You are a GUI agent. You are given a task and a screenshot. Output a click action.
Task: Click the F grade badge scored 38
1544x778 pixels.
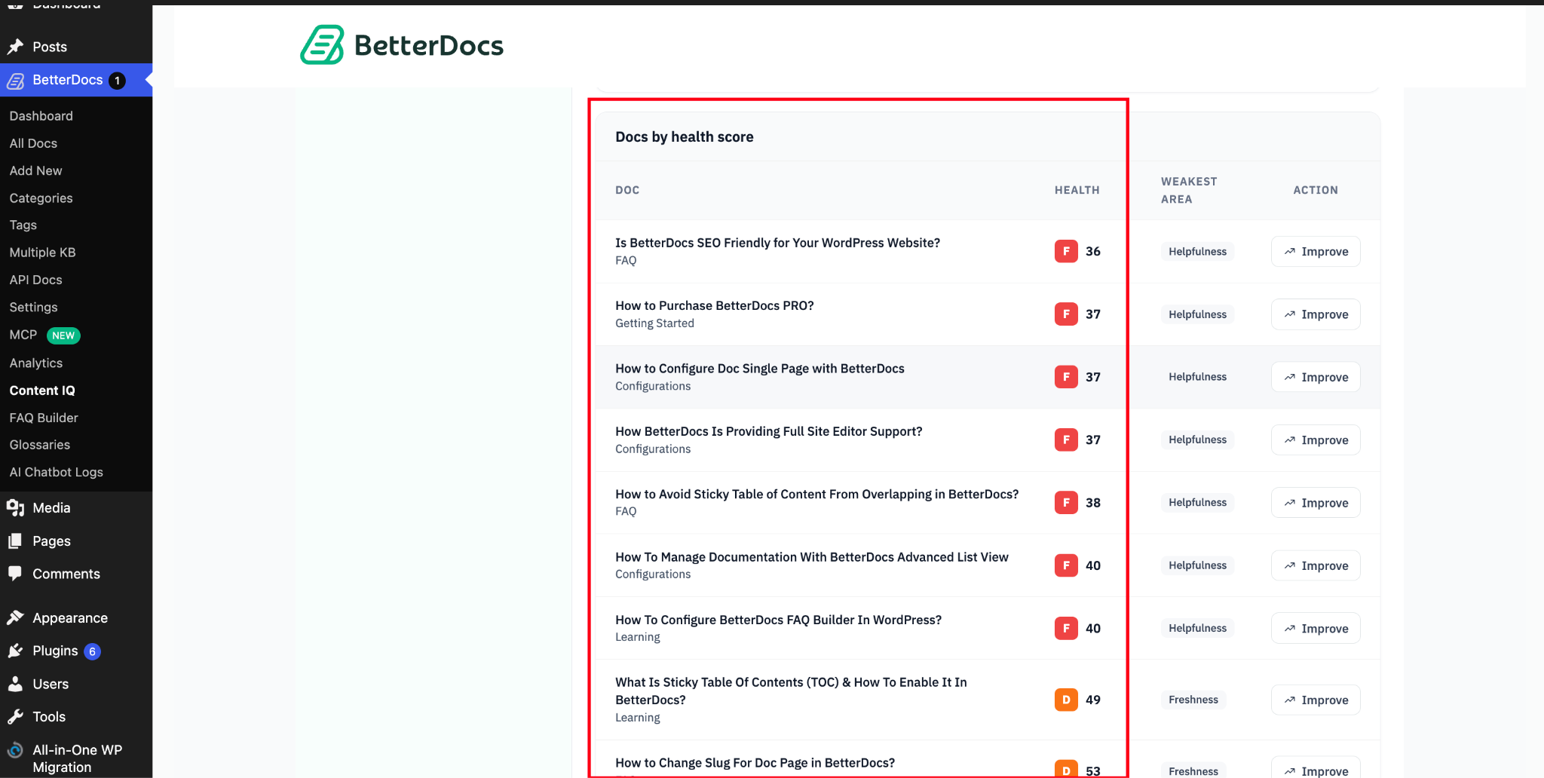point(1066,503)
